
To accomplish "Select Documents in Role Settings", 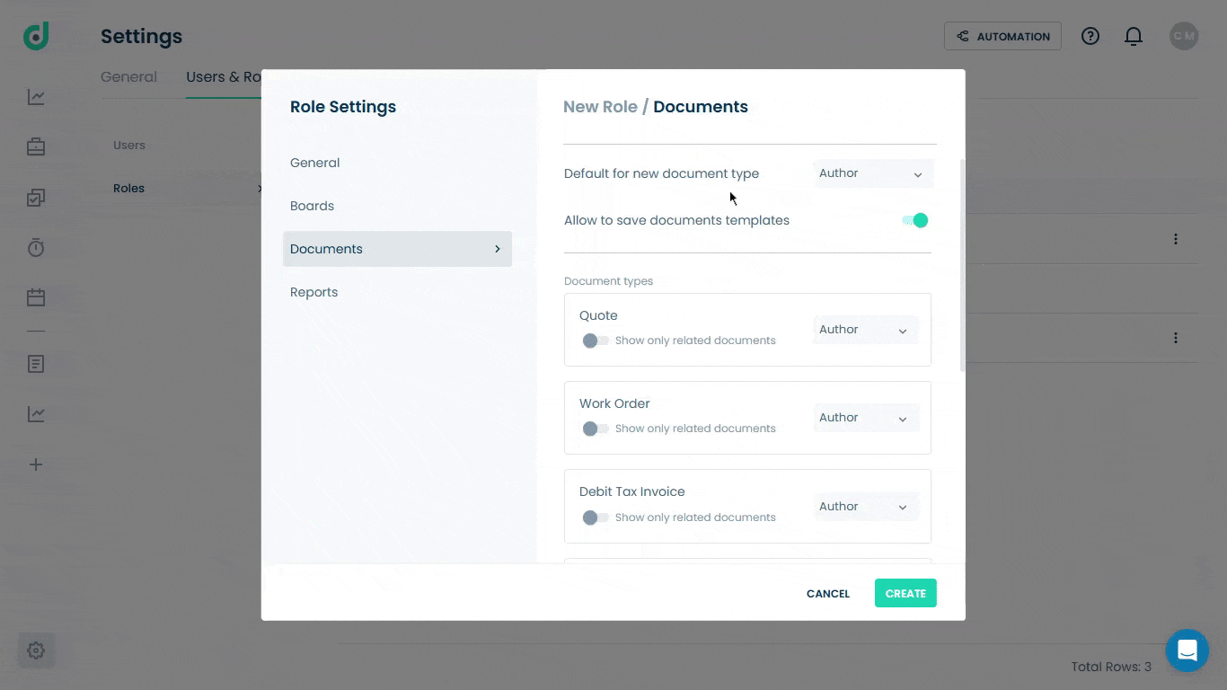I will (397, 249).
